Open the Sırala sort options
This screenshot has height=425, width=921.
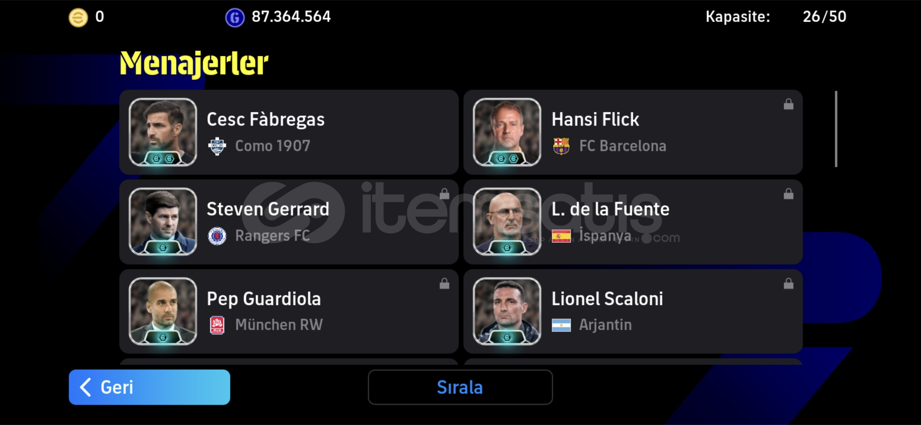tap(460, 387)
